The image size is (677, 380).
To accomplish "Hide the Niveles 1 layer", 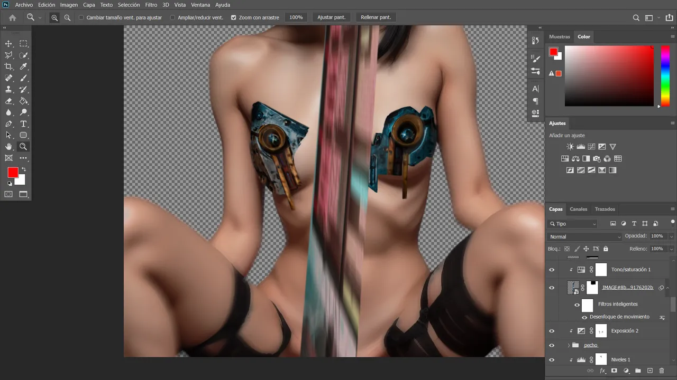I will [552, 359].
